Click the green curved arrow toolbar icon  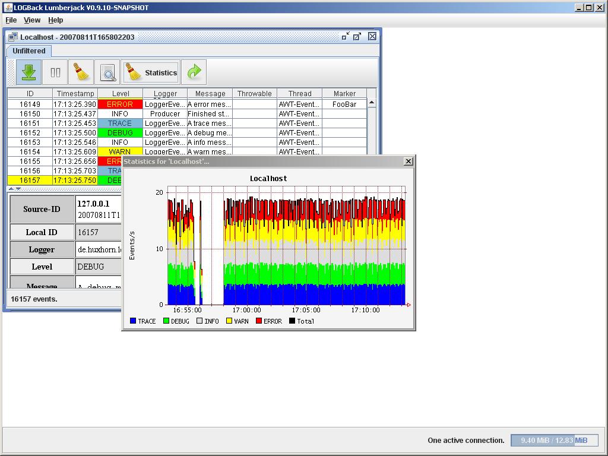point(194,72)
